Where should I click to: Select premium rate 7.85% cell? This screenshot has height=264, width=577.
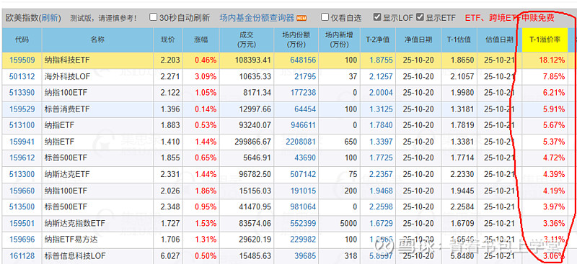[x=545, y=76]
